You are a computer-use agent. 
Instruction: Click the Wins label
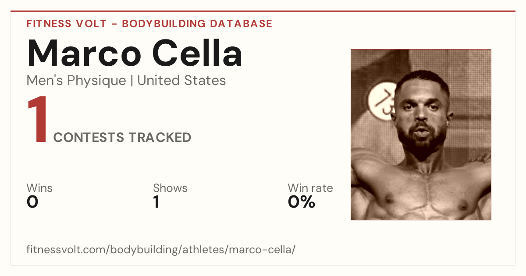pos(39,188)
